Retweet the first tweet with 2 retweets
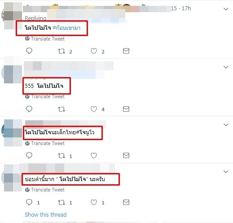 62,51
